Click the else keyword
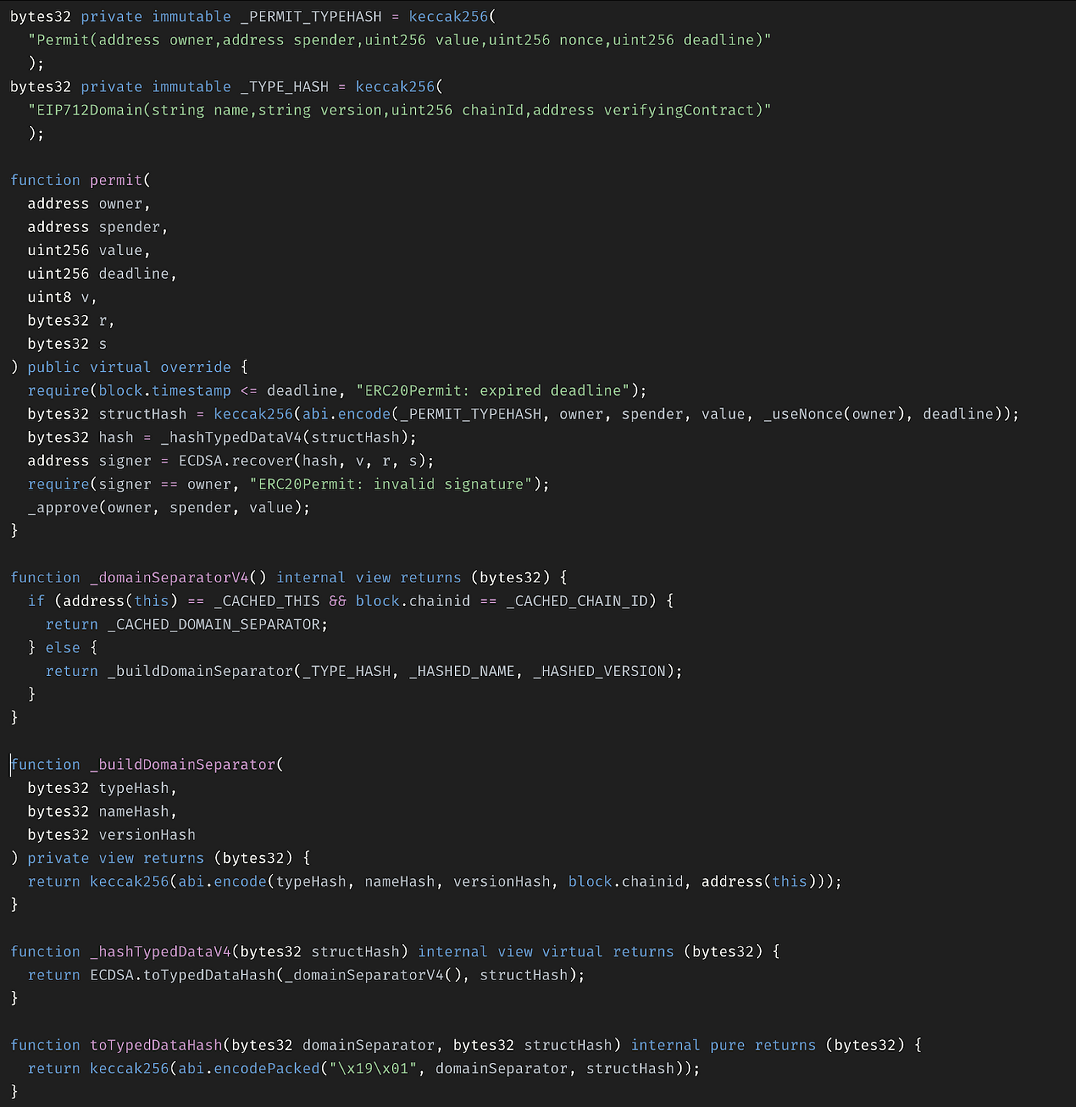Image resolution: width=1076 pixels, height=1107 pixels. click(x=63, y=648)
